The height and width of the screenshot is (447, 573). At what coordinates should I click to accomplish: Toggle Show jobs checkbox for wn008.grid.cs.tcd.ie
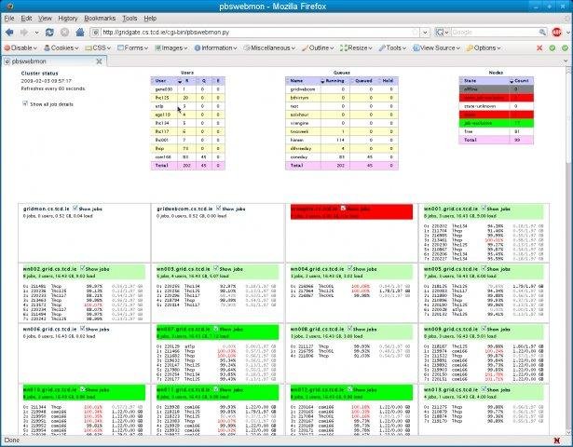pos(349,329)
